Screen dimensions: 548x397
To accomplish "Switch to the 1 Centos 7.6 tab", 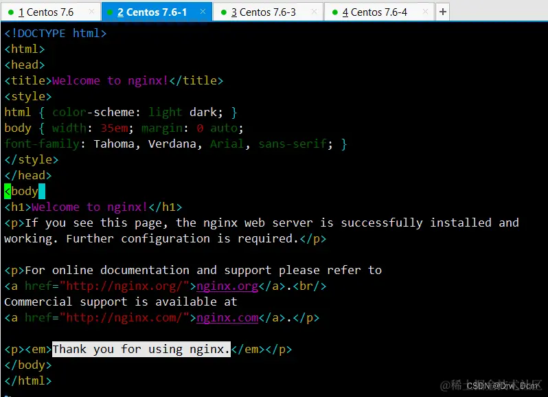I will (51, 12).
